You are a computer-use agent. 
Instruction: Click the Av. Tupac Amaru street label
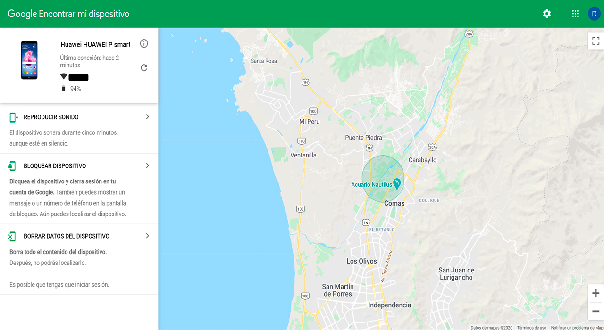[386, 266]
